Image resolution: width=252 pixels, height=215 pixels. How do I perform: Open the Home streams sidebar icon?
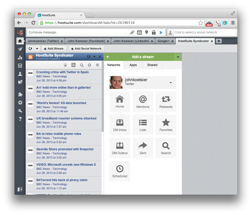(x=20, y=41)
